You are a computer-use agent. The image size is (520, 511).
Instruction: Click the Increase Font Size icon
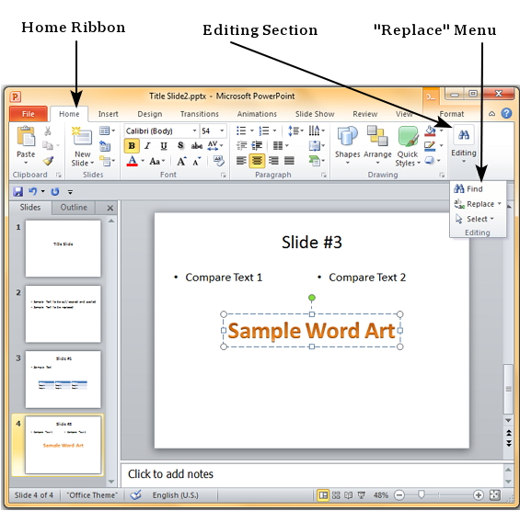point(181,161)
